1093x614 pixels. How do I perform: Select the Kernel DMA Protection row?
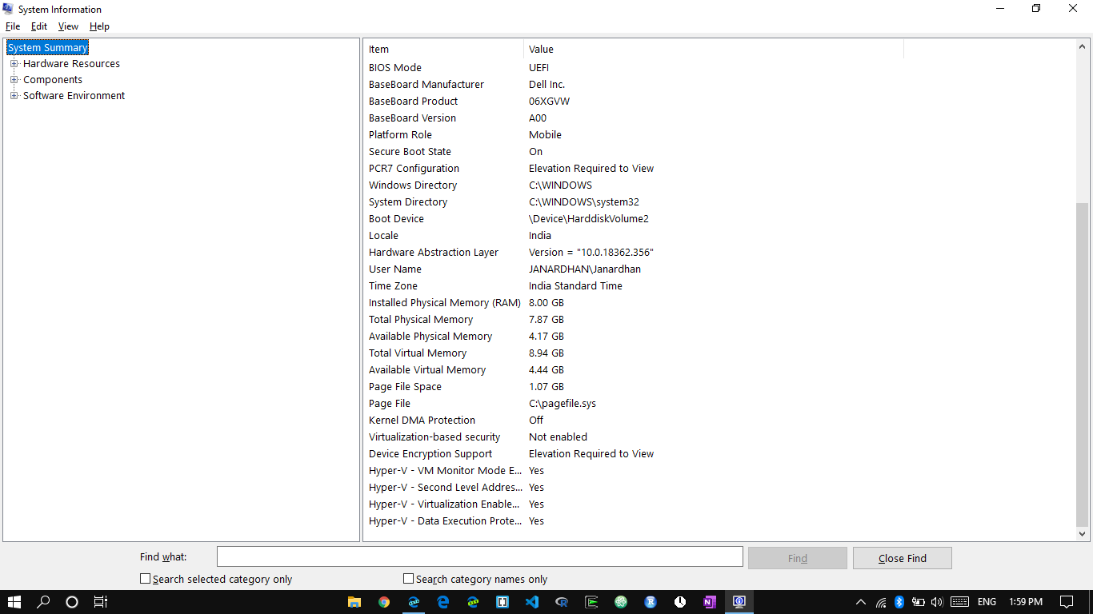tap(634, 421)
